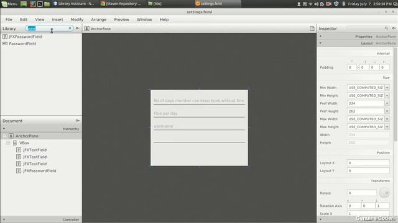Click the volume icon in system tray
This screenshot has height=223, width=398.
317,4
